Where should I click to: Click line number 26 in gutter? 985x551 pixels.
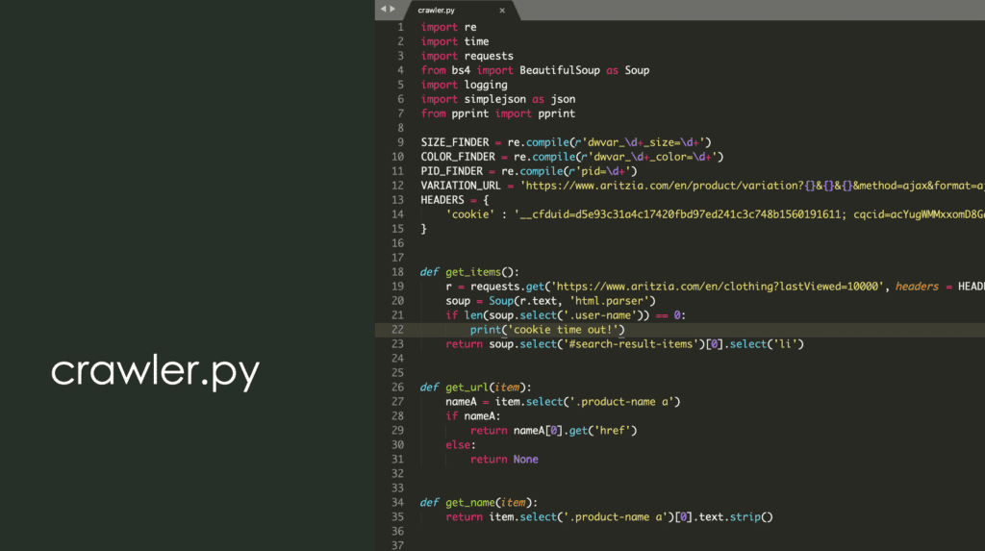tap(397, 387)
